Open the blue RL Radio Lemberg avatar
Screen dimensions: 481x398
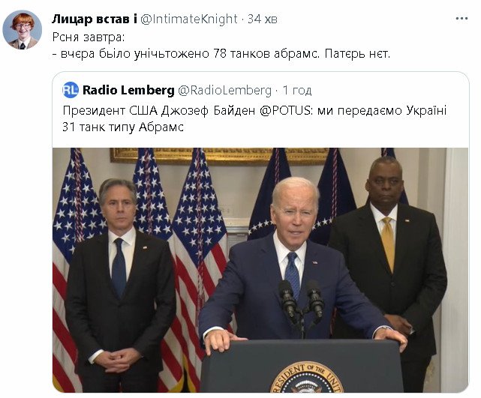point(71,90)
